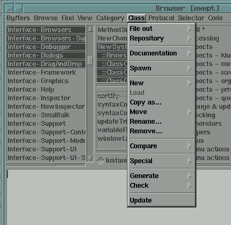The height and width of the screenshot is (225, 231).
Task: Click category list scroll-up arrow
Action: click(x=90, y=29)
